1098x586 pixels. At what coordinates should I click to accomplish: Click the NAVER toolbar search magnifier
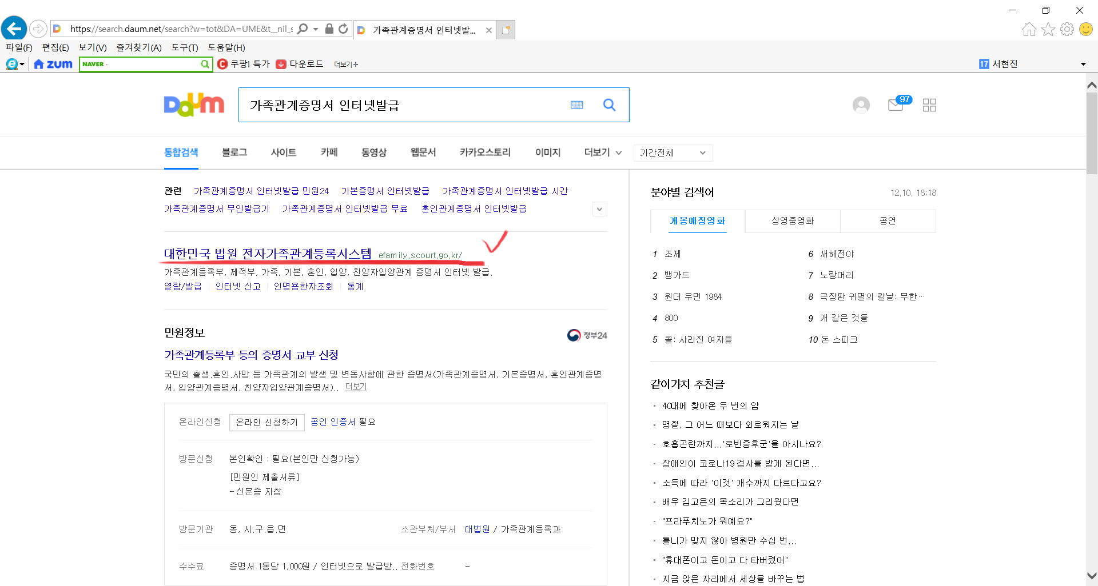pyautogui.click(x=205, y=64)
